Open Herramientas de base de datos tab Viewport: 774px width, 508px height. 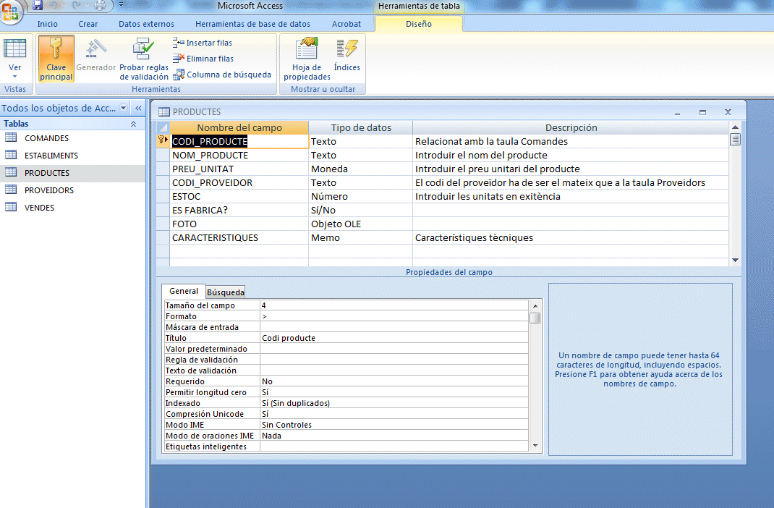252,24
